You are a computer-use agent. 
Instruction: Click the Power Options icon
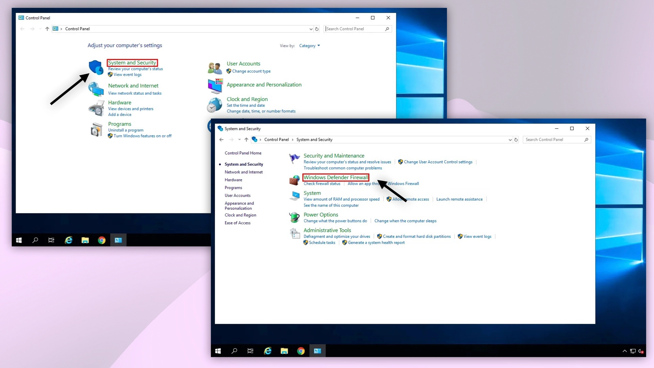tap(294, 217)
